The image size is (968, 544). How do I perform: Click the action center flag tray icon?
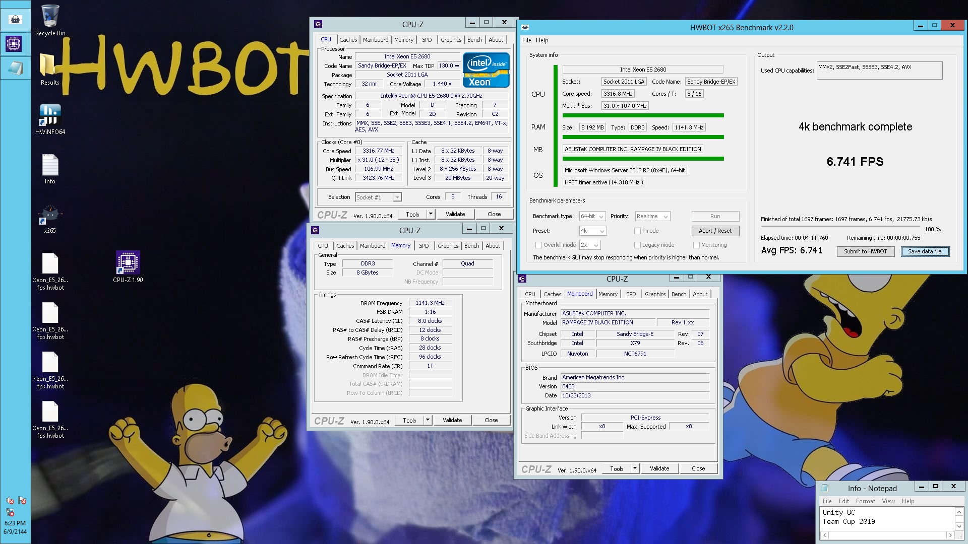coord(22,500)
